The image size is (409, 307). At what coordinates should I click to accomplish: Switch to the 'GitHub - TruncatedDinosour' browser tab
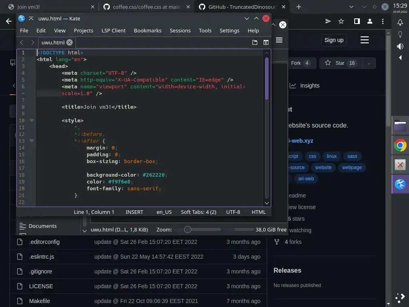click(242, 7)
